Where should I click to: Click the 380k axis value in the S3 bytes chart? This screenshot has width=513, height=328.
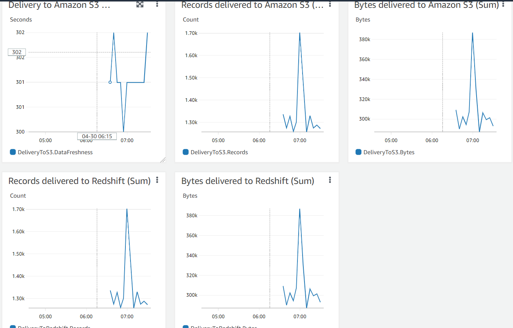(x=364, y=40)
